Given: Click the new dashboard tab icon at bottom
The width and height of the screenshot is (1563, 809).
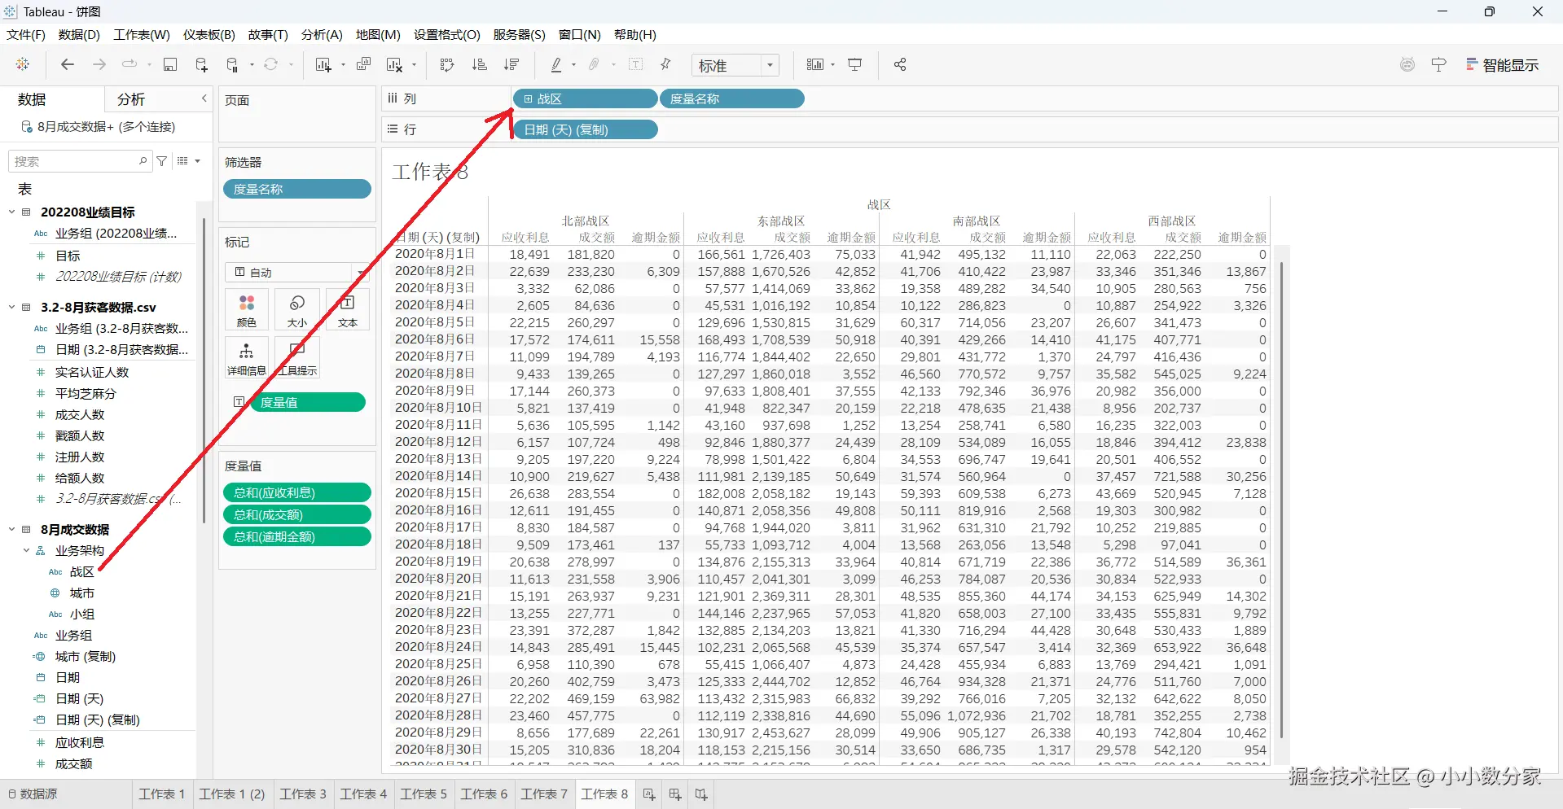Looking at the screenshot, I should click(675, 794).
